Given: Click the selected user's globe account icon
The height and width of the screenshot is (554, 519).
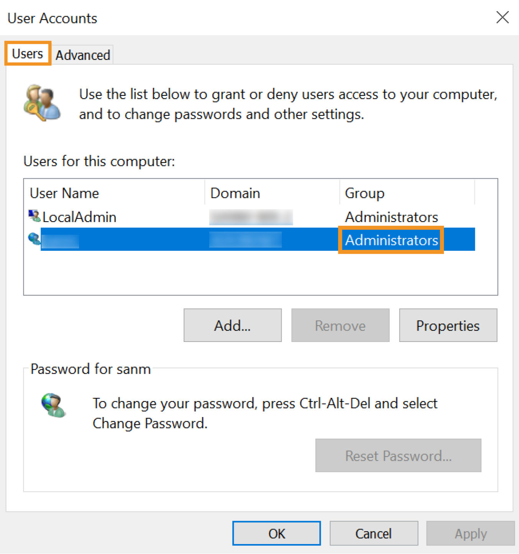Looking at the screenshot, I should 34,239.
